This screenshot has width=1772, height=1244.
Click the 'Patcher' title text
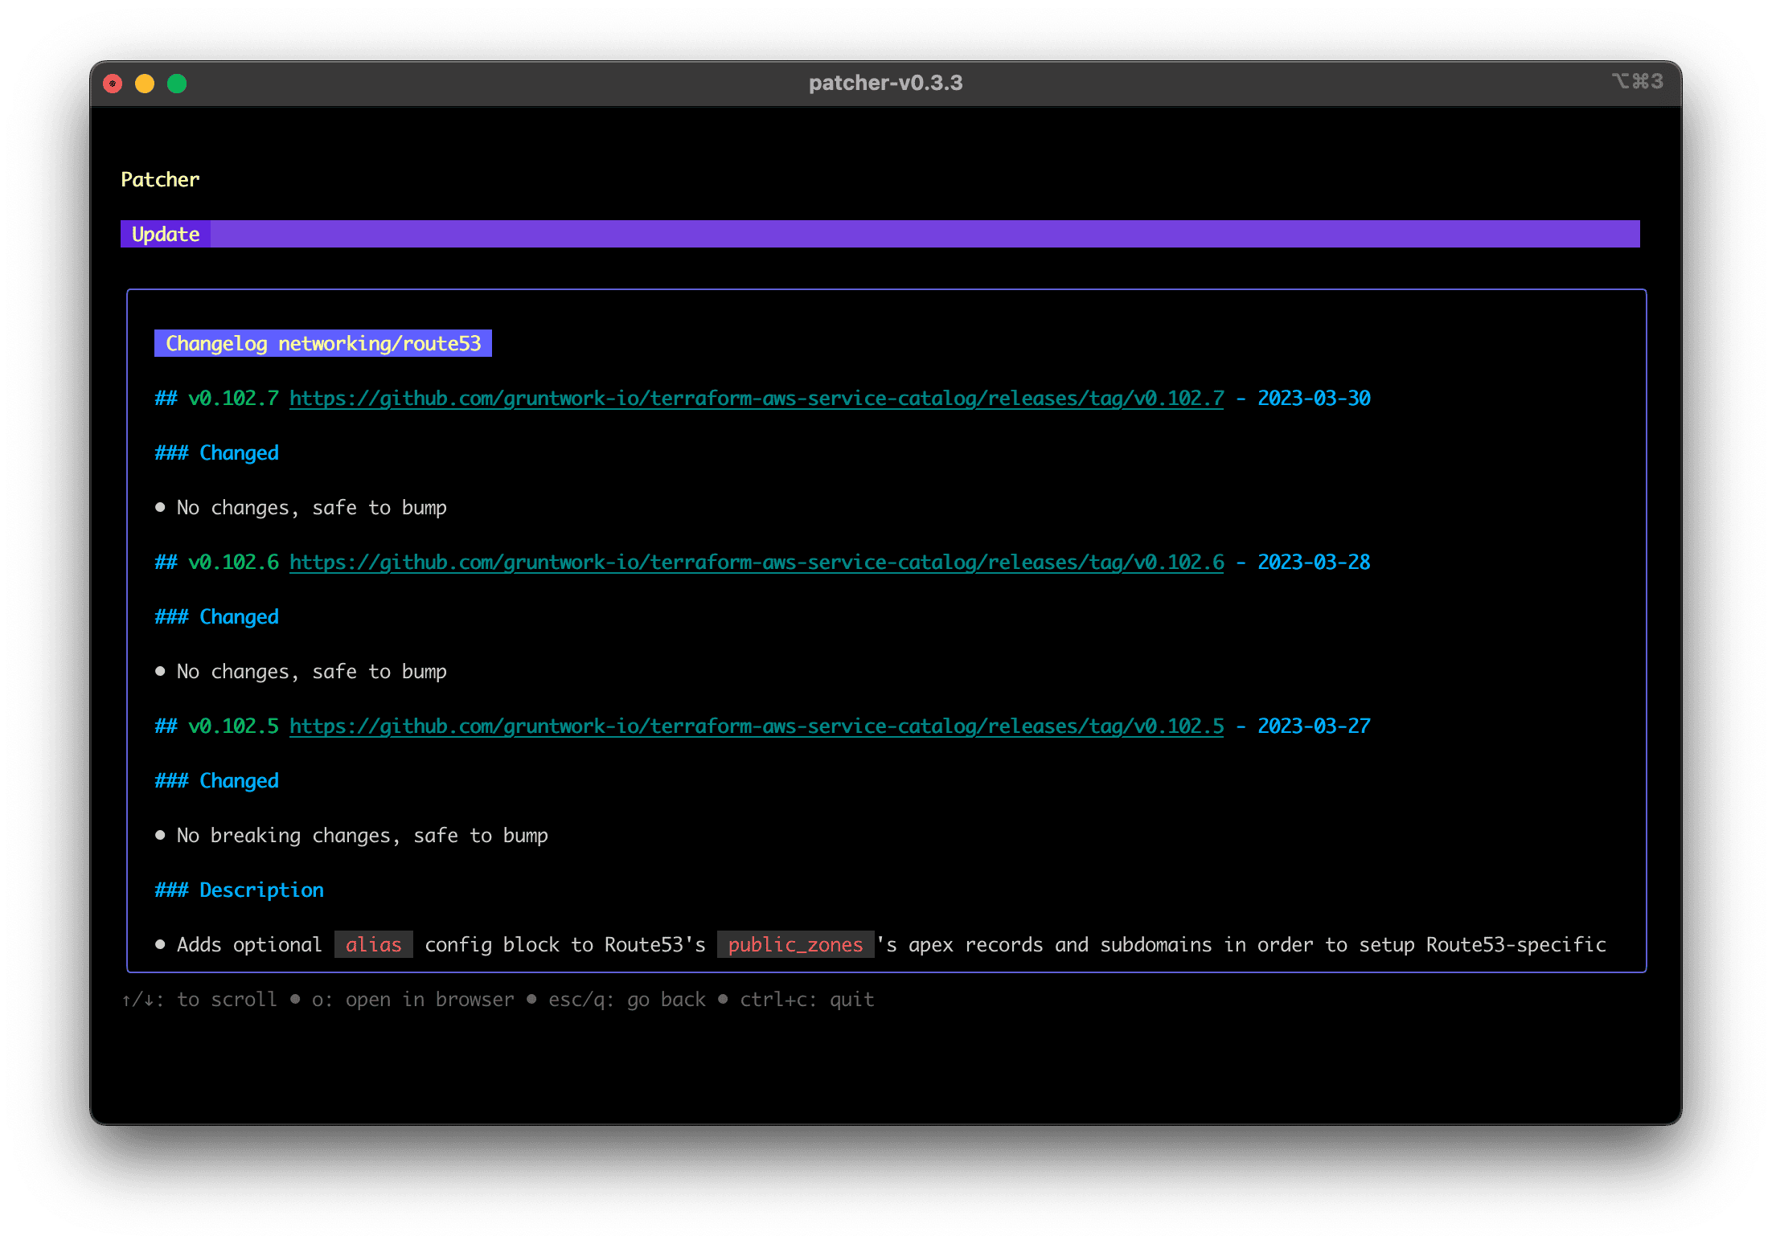[160, 179]
